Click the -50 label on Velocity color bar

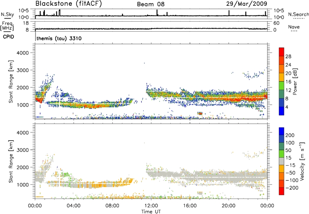[x=290, y=173]
